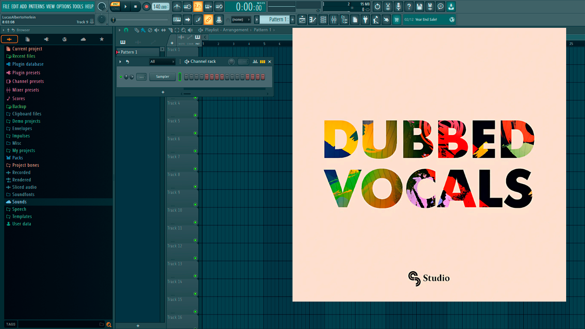
Task: Select the playlist mute tool
Action: tap(156, 30)
